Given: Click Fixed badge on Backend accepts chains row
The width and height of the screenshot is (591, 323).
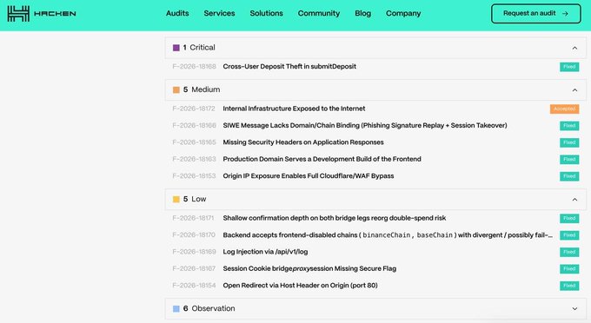Looking at the screenshot, I should 569,235.
